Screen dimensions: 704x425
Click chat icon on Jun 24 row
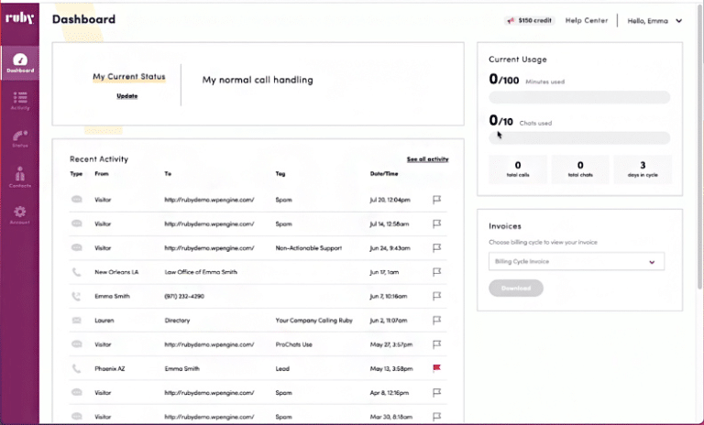(x=77, y=247)
